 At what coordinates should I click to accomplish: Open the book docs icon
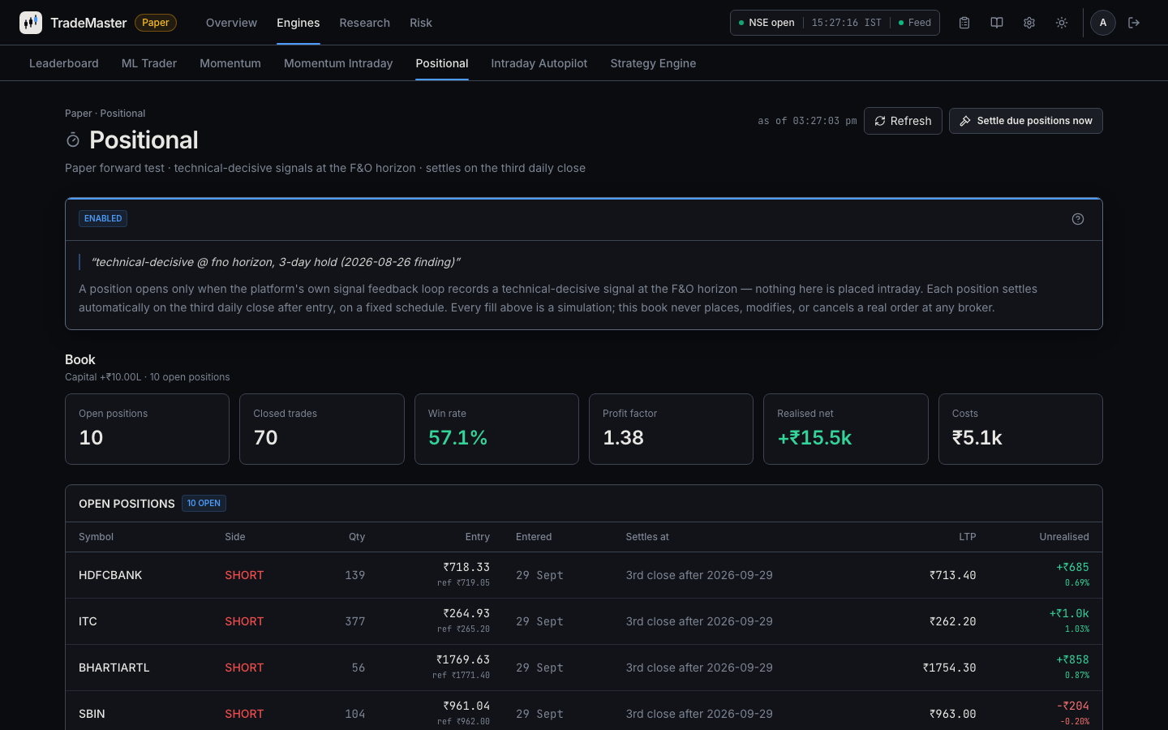(x=997, y=23)
